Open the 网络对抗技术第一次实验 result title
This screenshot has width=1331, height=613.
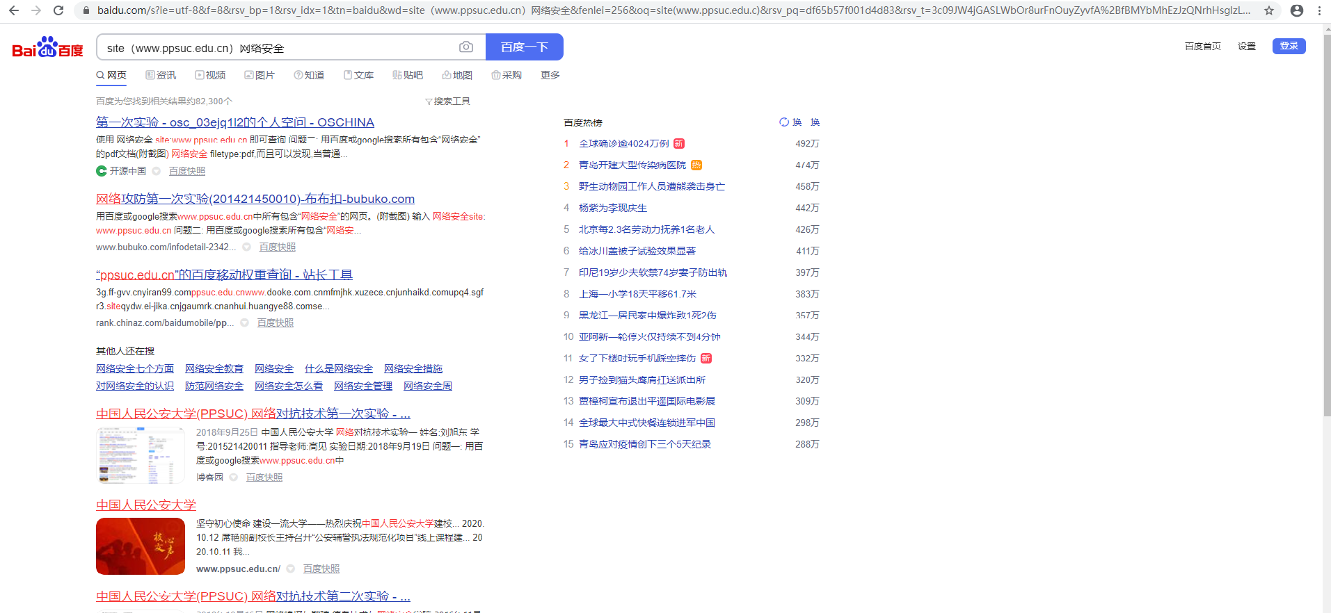[253, 414]
